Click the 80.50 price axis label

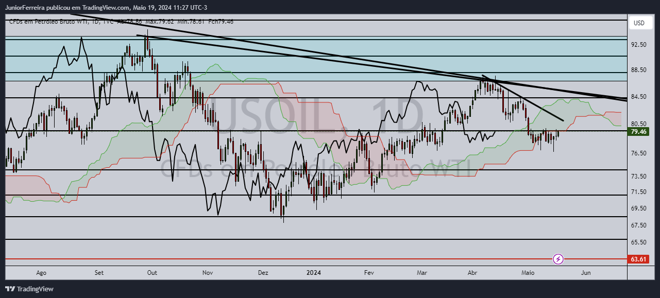click(x=639, y=124)
